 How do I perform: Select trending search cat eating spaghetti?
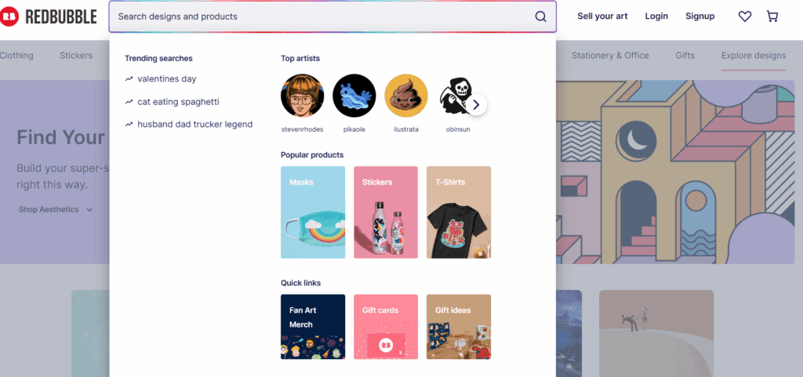(x=178, y=102)
